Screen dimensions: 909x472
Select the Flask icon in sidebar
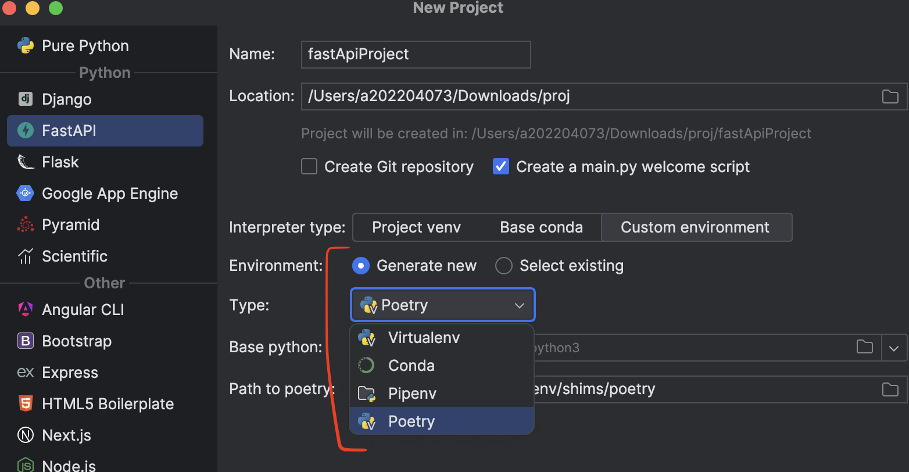tap(26, 162)
